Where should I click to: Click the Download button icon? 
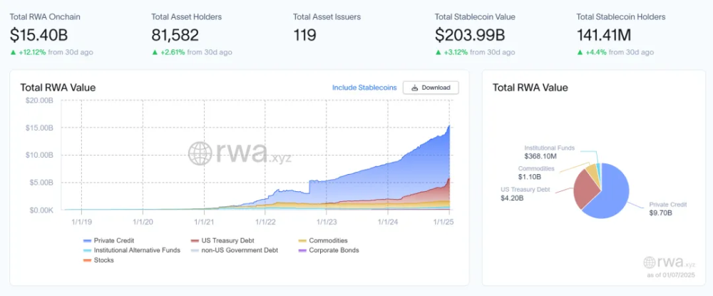pos(414,88)
